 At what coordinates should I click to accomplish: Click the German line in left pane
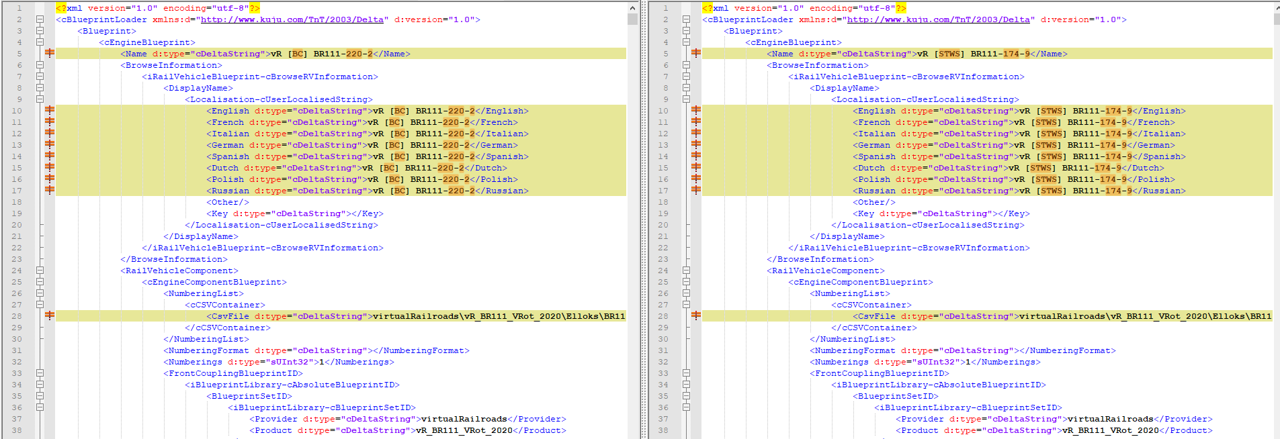tap(341, 145)
